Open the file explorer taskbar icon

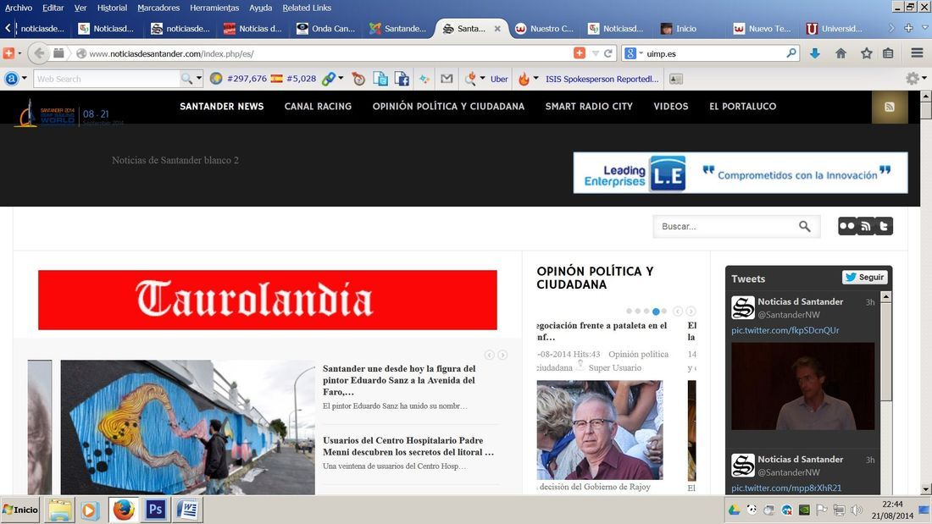click(x=60, y=510)
